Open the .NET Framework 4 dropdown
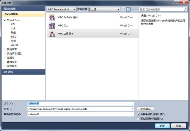Image resolution: width=190 pixels, height=131 pixels. tap(62, 9)
